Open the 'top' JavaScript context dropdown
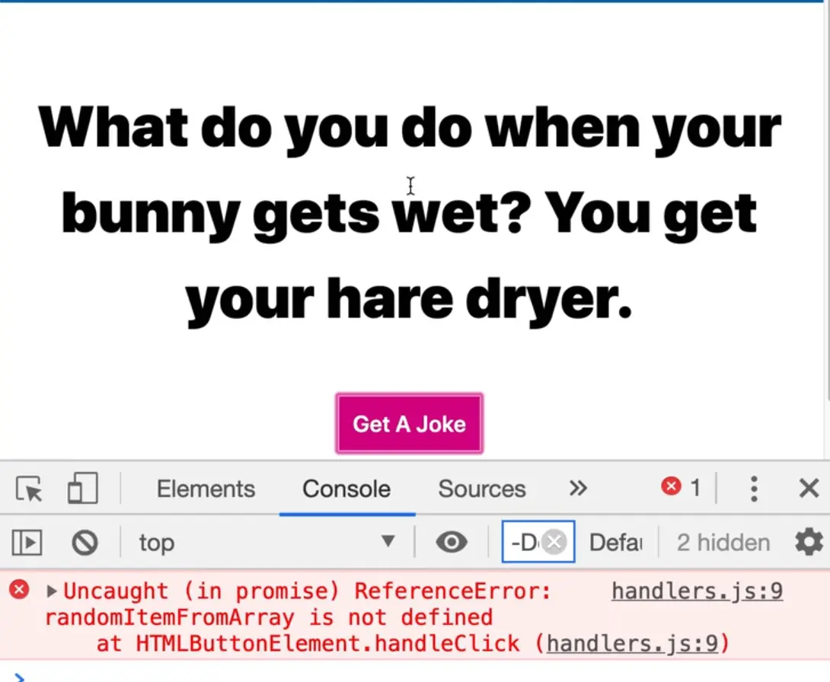This screenshot has height=682, width=830. pos(267,543)
